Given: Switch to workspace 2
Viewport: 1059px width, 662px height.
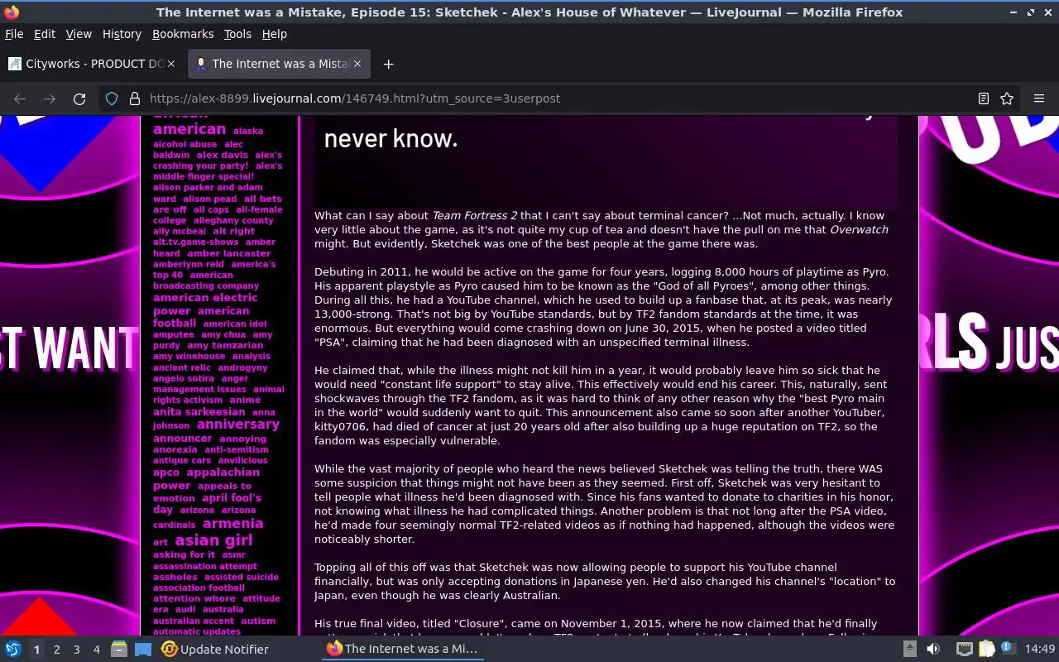Looking at the screenshot, I should [x=57, y=650].
